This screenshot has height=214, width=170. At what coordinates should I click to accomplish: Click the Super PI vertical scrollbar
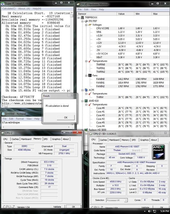tap(72, 58)
